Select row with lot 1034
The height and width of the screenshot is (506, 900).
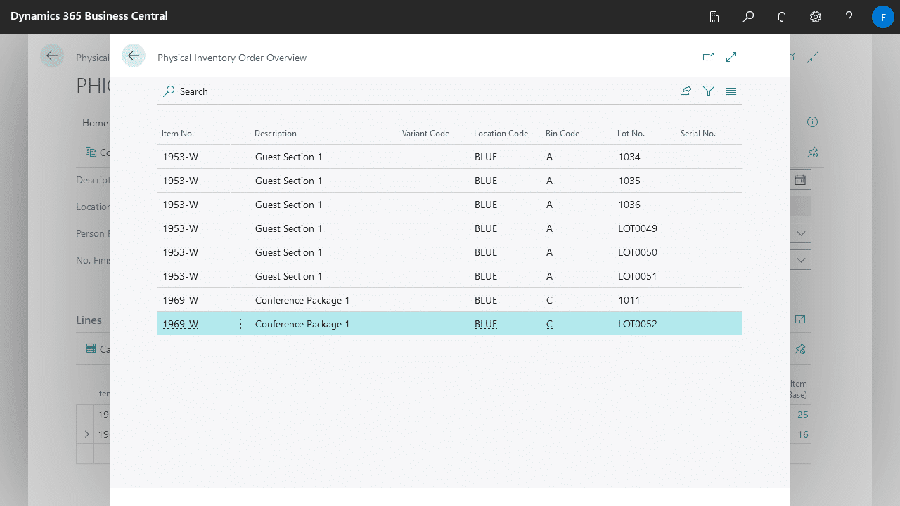click(450, 157)
